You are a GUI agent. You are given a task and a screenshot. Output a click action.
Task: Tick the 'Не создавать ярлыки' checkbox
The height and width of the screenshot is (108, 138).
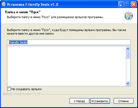9,89
